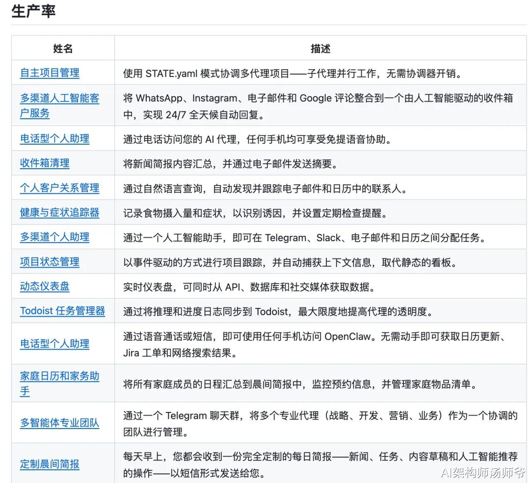Screen dimensions: 530x483
Task: Open the 健康与症状追踪器 link
Action: [x=60, y=212]
